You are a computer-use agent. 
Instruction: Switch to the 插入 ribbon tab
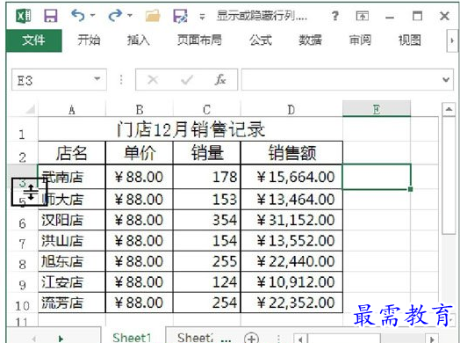[x=138, y=40]
